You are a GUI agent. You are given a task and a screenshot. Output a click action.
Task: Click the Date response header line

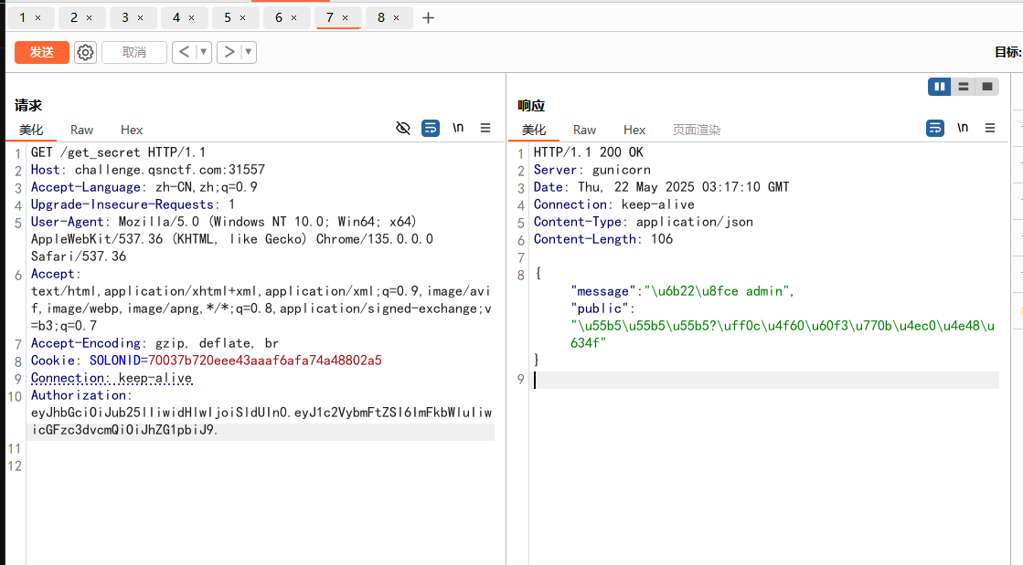pos(662,187)
